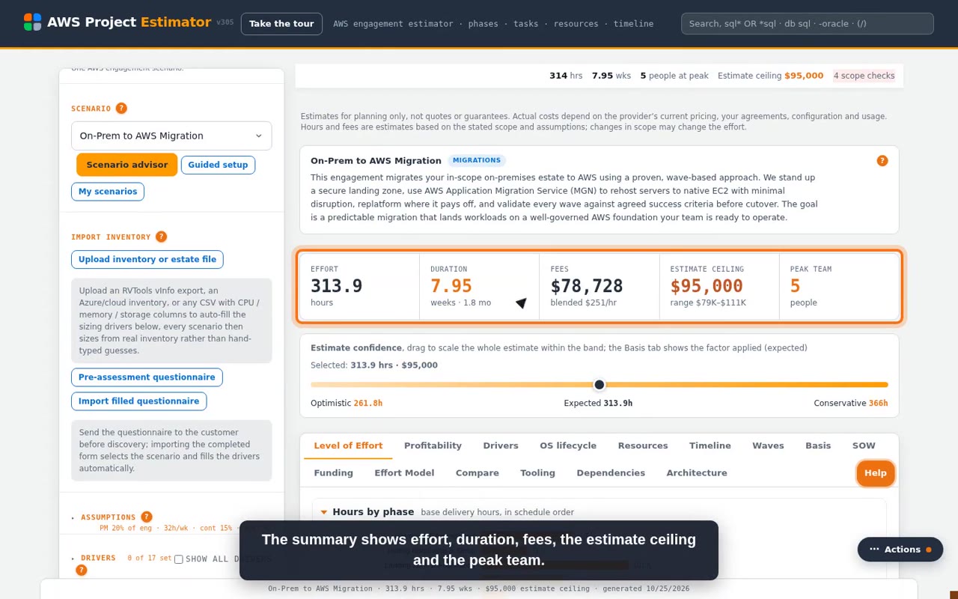
Task: Open the Funding tab
Action: [x=334, y=473]
